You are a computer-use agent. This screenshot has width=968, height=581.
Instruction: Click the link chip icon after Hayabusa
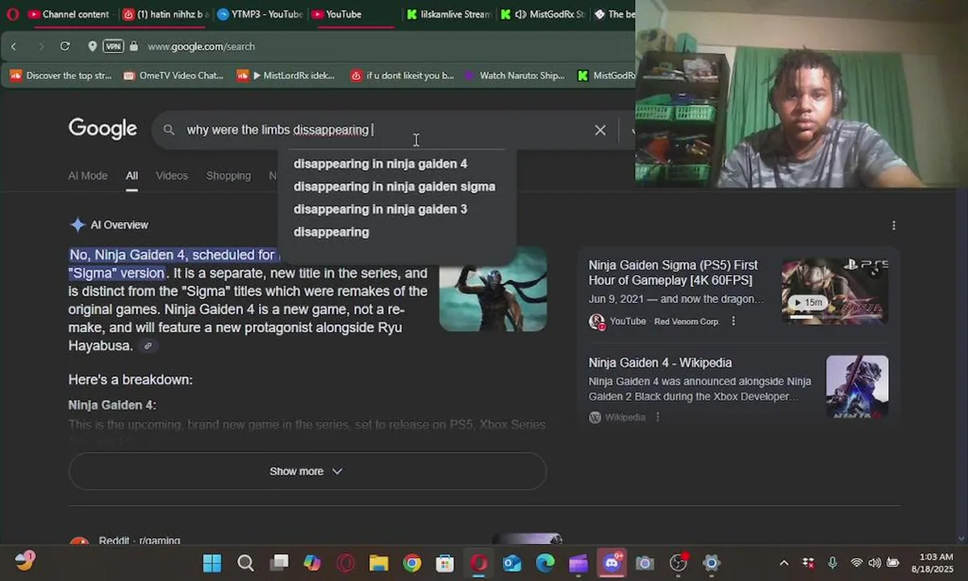pos(148,346)
